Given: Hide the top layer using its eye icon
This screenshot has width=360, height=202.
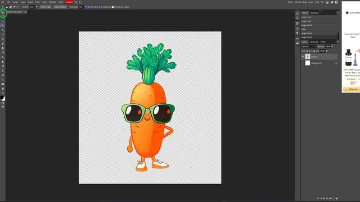Looking at the screenshot, I should coord(303,57).
